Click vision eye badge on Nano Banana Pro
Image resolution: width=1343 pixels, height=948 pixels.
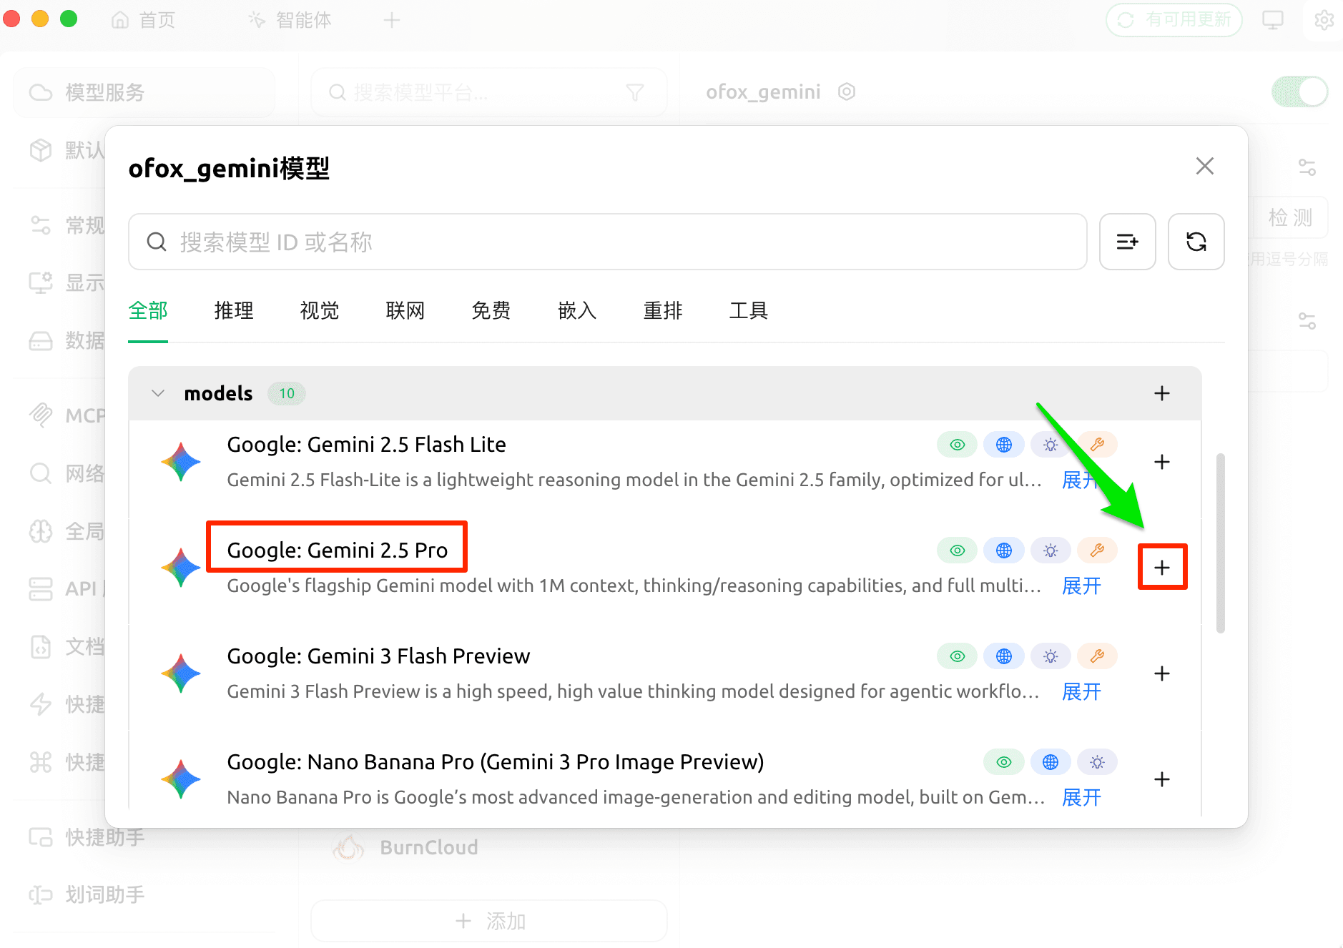(x=1004, y=762)
